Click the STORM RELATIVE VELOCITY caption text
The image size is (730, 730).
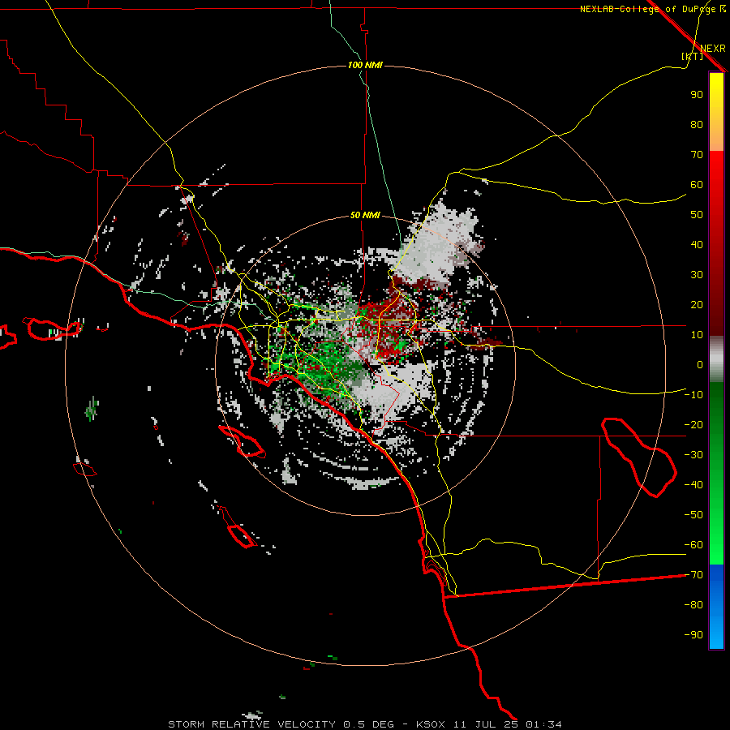pos(252,724)
